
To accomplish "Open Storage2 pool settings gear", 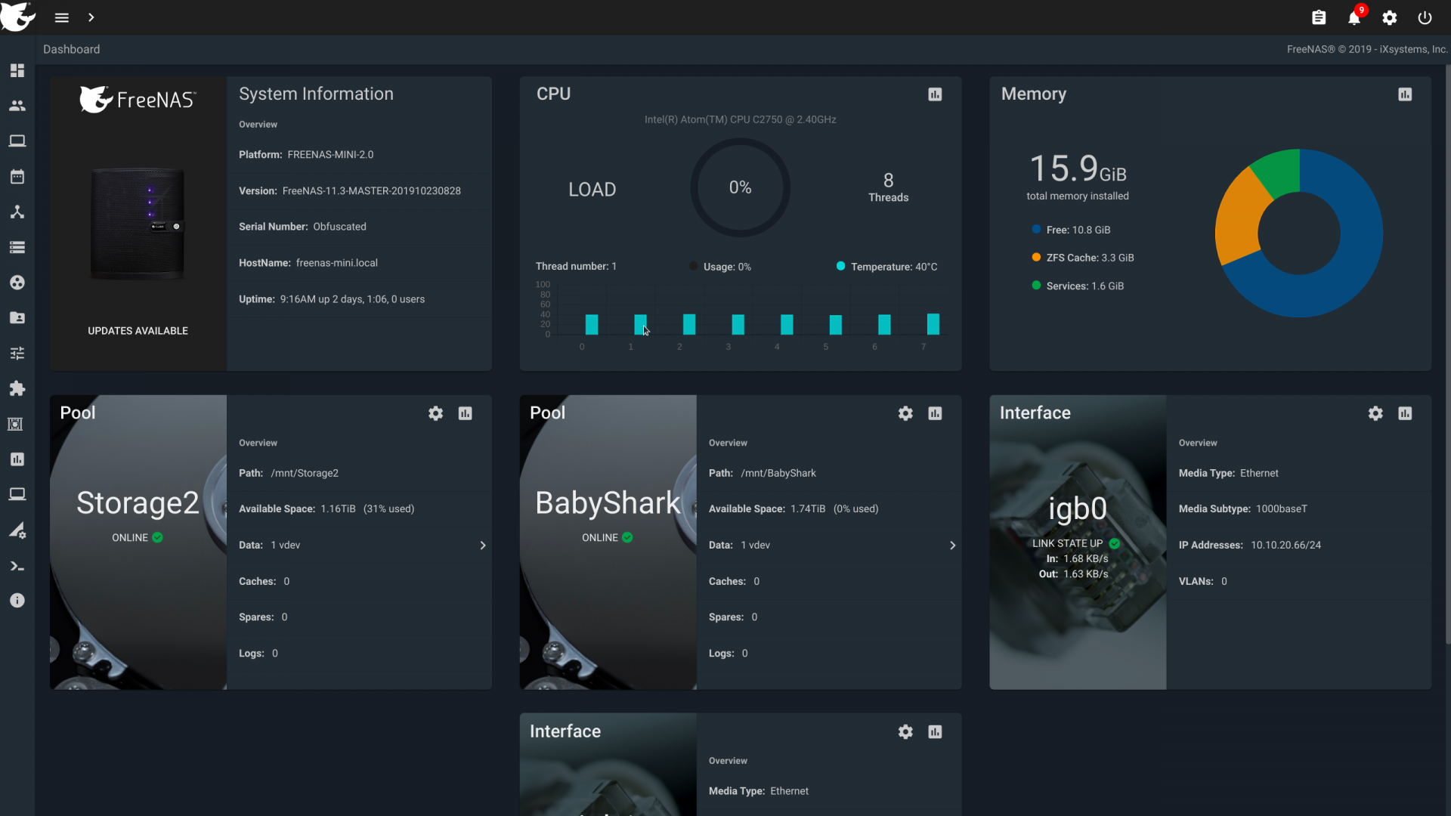I will click(435, 413).
